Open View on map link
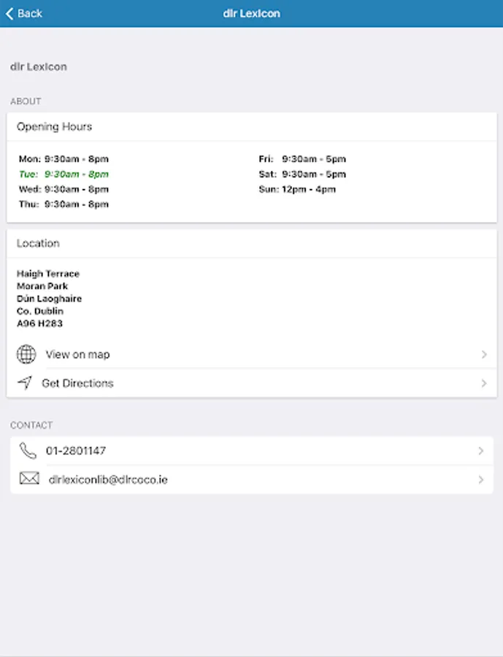The height and width of the screenshot is (657, 503). point(77,355)
